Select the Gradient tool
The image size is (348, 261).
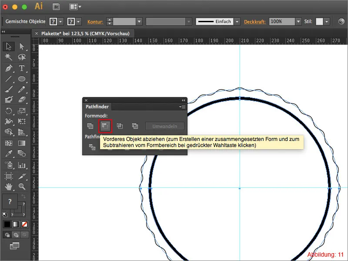point(21,143)
